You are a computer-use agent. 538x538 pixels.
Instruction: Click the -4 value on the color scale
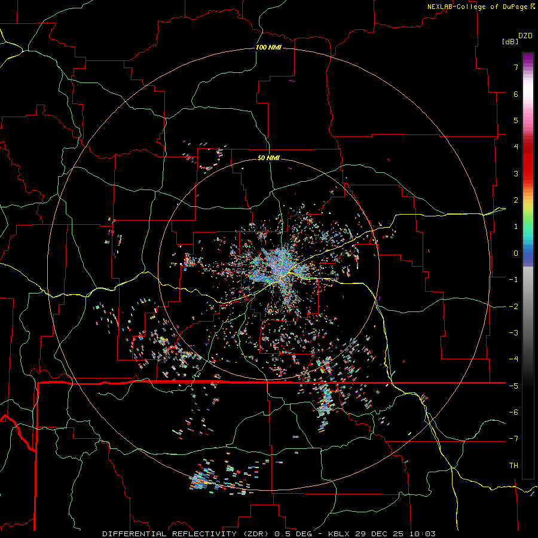pyautogui.click(x=513, y=359)
